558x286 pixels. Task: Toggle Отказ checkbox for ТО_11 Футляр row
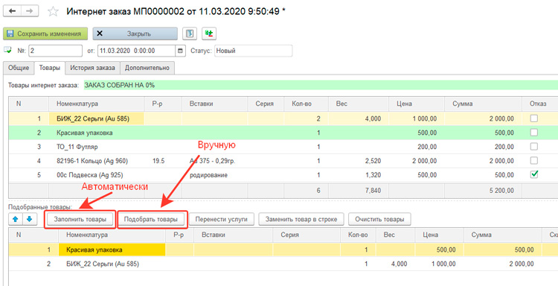[533, 147]
